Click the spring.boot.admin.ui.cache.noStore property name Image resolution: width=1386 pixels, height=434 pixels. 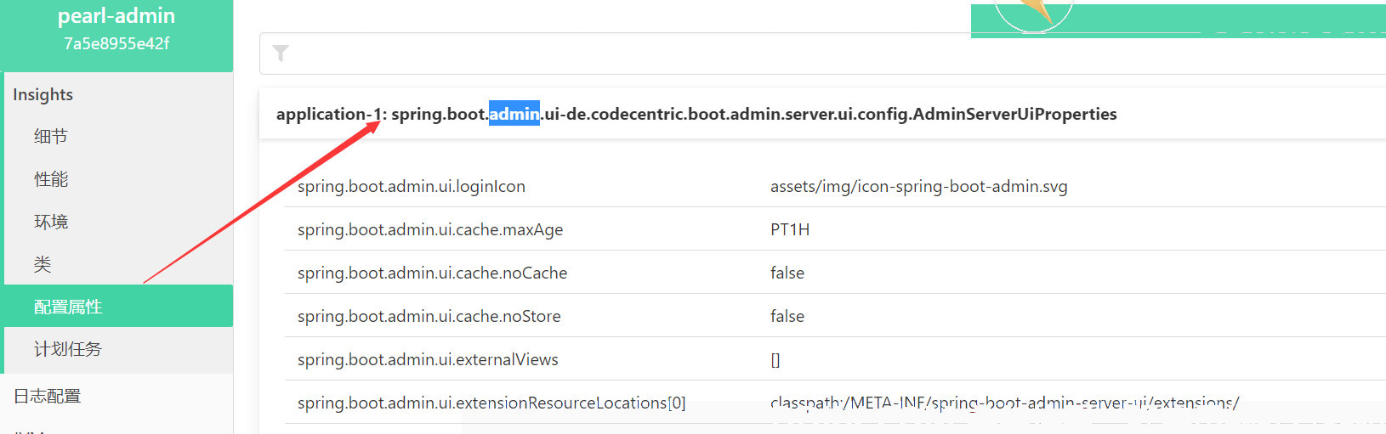point(429,316)
